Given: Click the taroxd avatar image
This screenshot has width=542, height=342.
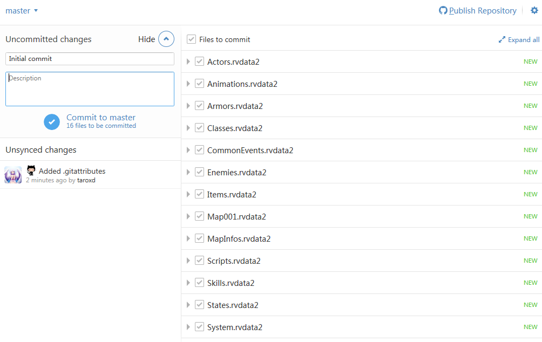Looking at the screenshot, I should click(13, 175).
